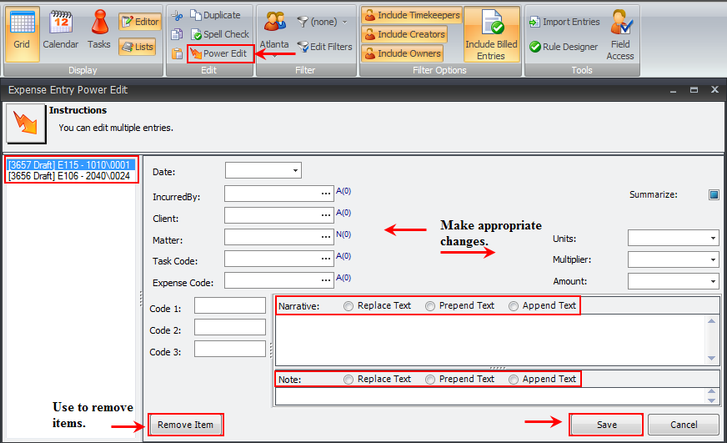Image resolution: width=727 pixels, height=443 pixels.
Task: Open the Rule Designer
Action: [564, 48]
